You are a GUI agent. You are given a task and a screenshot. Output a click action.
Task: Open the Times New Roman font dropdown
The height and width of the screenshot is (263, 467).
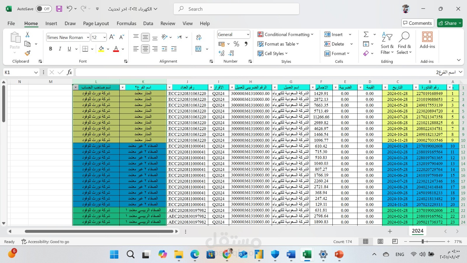point(88,37)
